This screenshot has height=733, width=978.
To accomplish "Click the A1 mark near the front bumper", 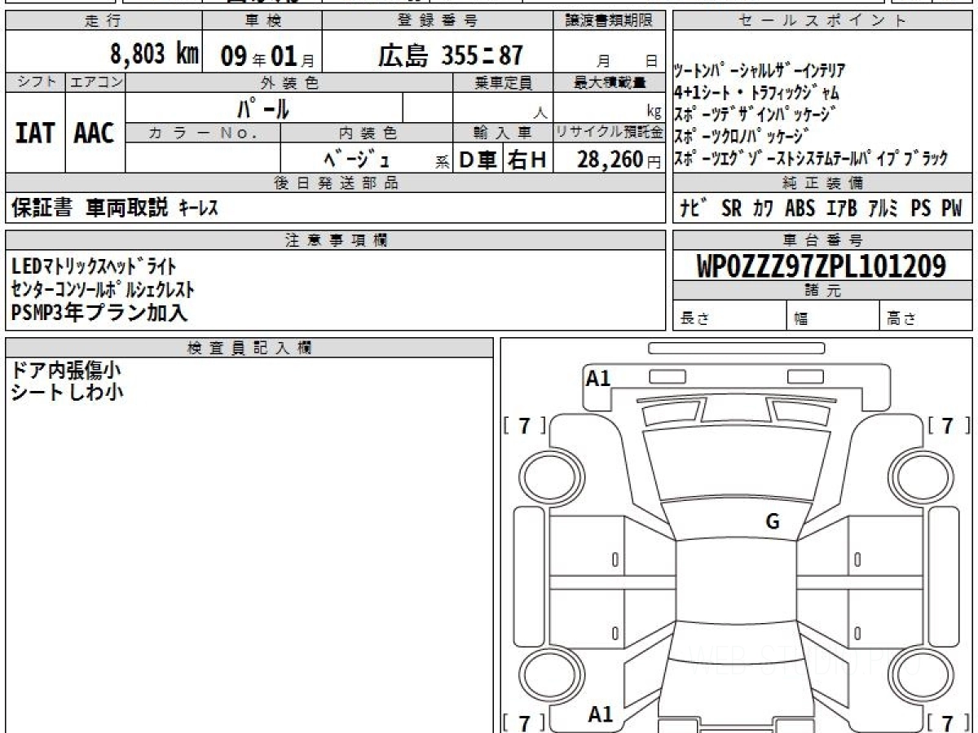I will [x=599, y=378].
